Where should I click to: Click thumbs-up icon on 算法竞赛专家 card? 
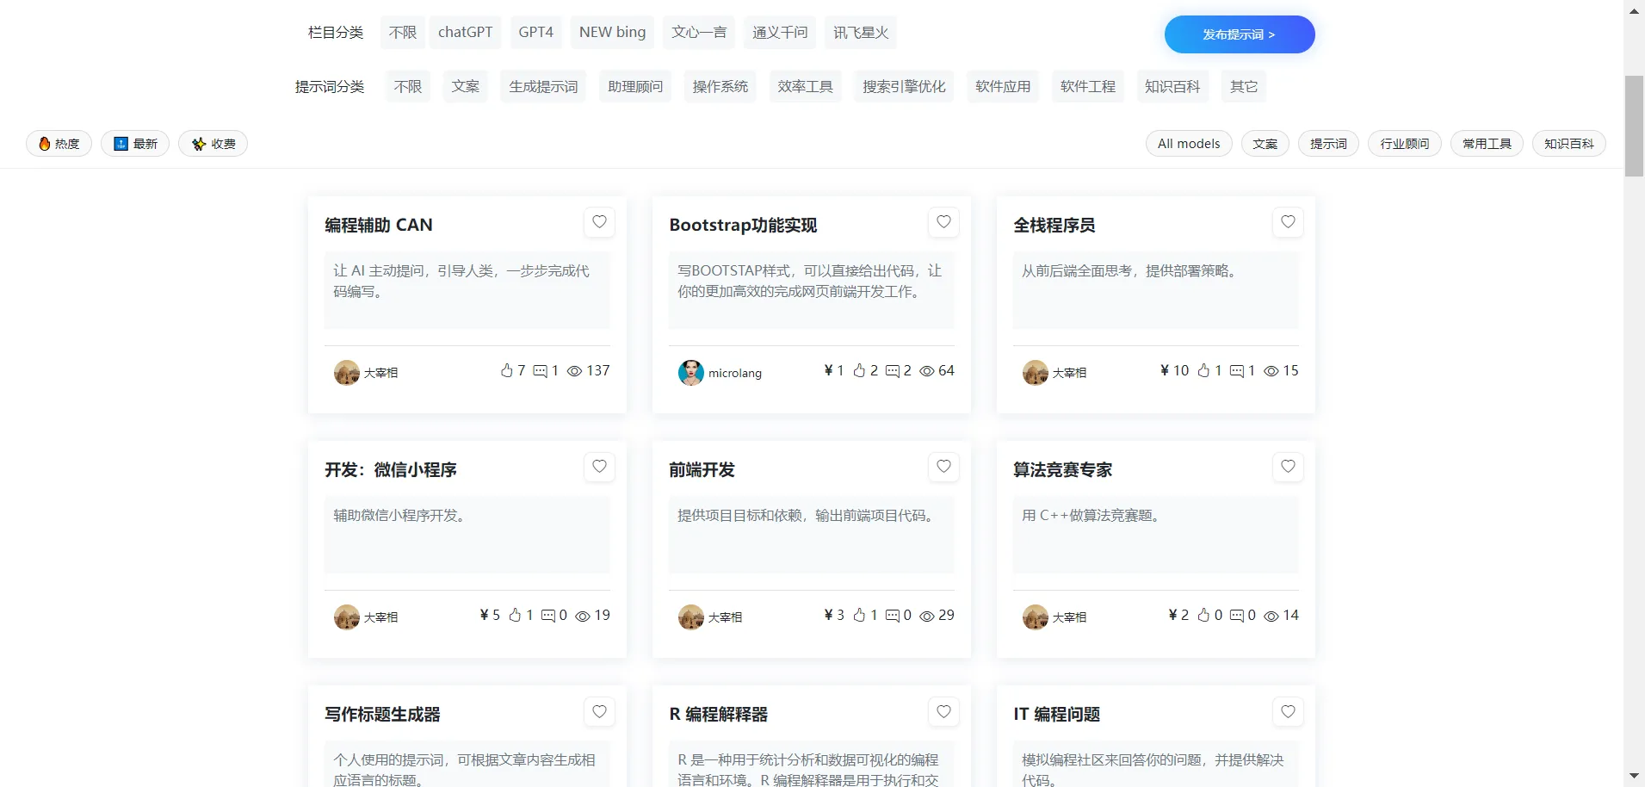coord(1203,616)
